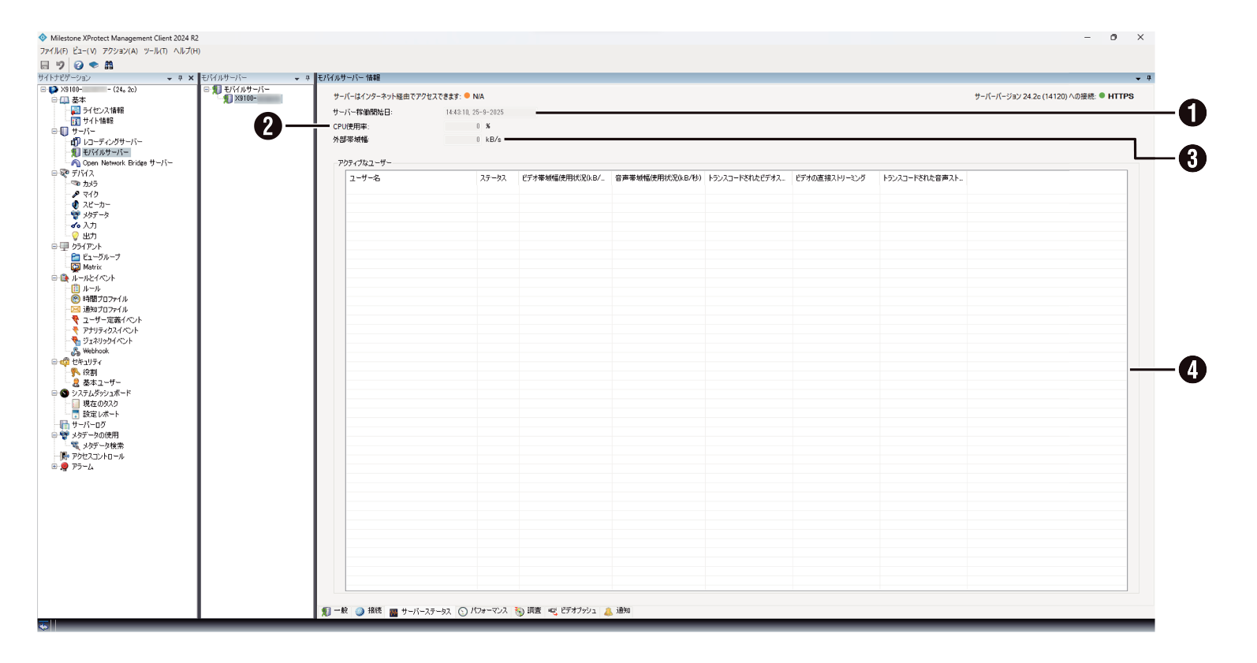Close the サイトナビゲーション pane
The image size is (1257, 663).
coord(191,78)
